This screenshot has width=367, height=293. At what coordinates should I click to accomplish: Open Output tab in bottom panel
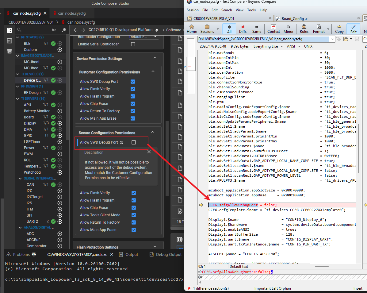point(128,255)
